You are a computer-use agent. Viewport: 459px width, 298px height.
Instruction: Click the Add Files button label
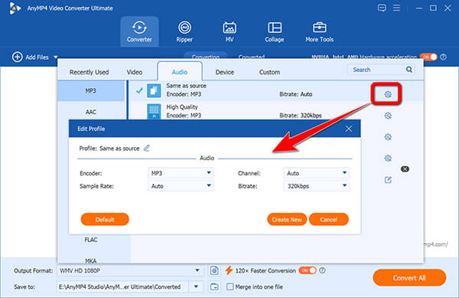tap(37, 57)
